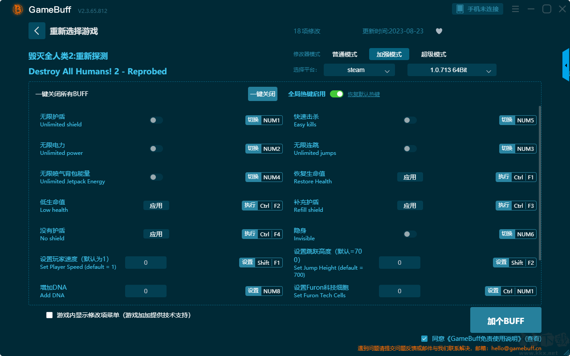
Task: Select 加强模式 mode tab
Action: [x=389, y=54]
